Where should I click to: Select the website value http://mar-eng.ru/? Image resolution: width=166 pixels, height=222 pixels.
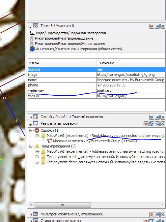131,96
